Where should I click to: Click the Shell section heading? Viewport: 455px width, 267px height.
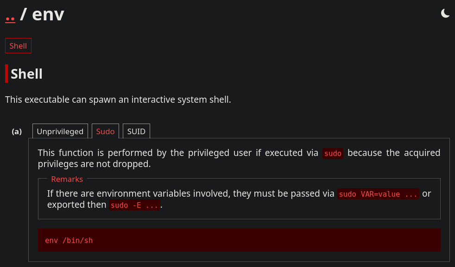click(x=26, y=74)
